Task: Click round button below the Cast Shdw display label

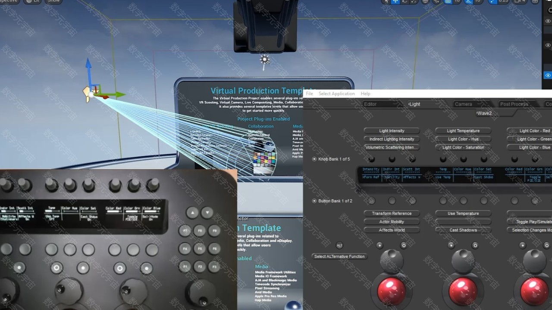Action: coord(484,201)
